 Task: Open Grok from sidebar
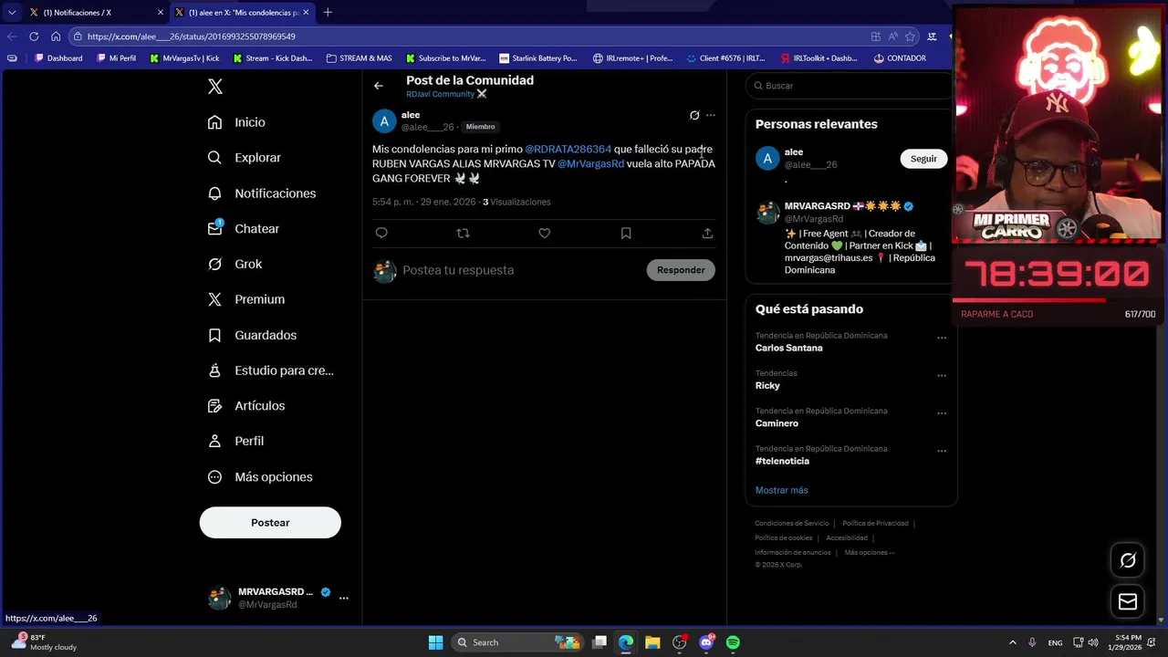pos(235,265)
